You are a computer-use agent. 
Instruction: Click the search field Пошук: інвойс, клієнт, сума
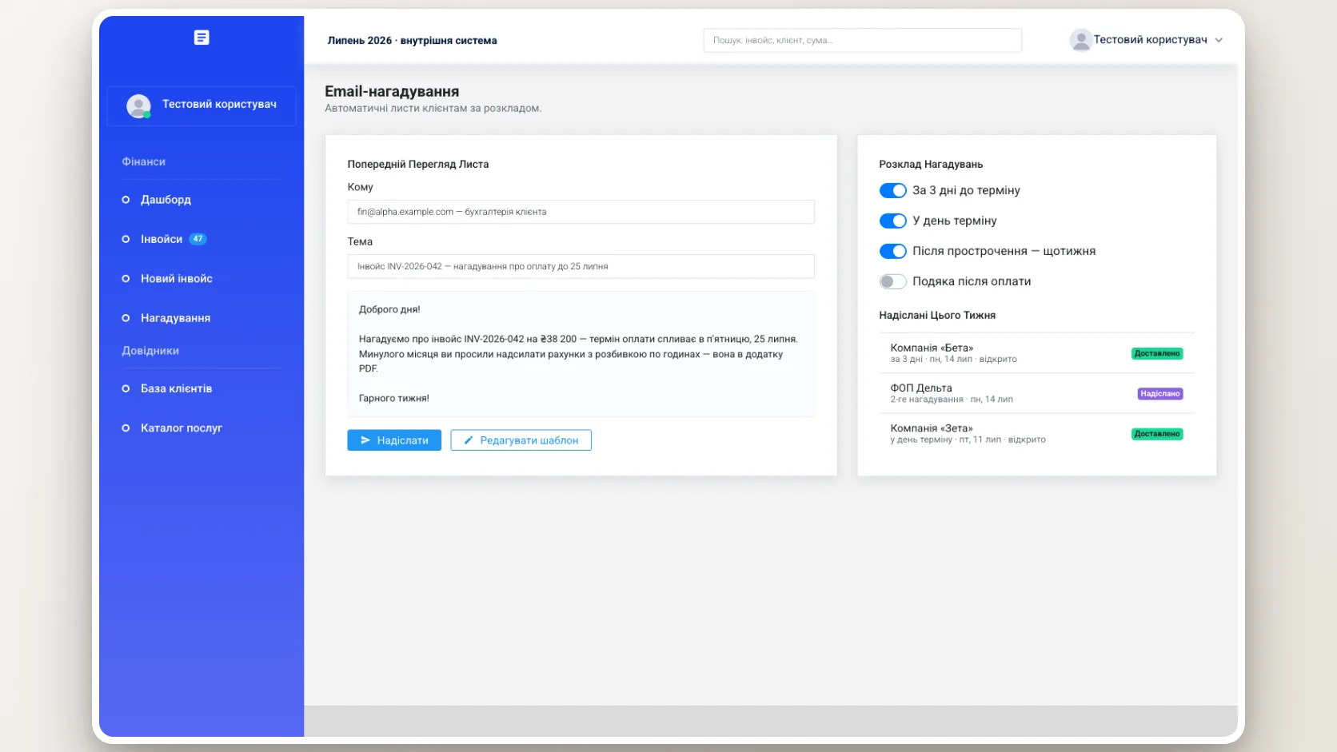coord(862,40)
